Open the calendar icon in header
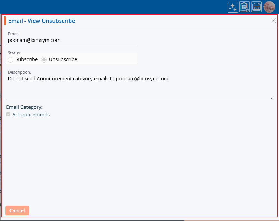 256,7
